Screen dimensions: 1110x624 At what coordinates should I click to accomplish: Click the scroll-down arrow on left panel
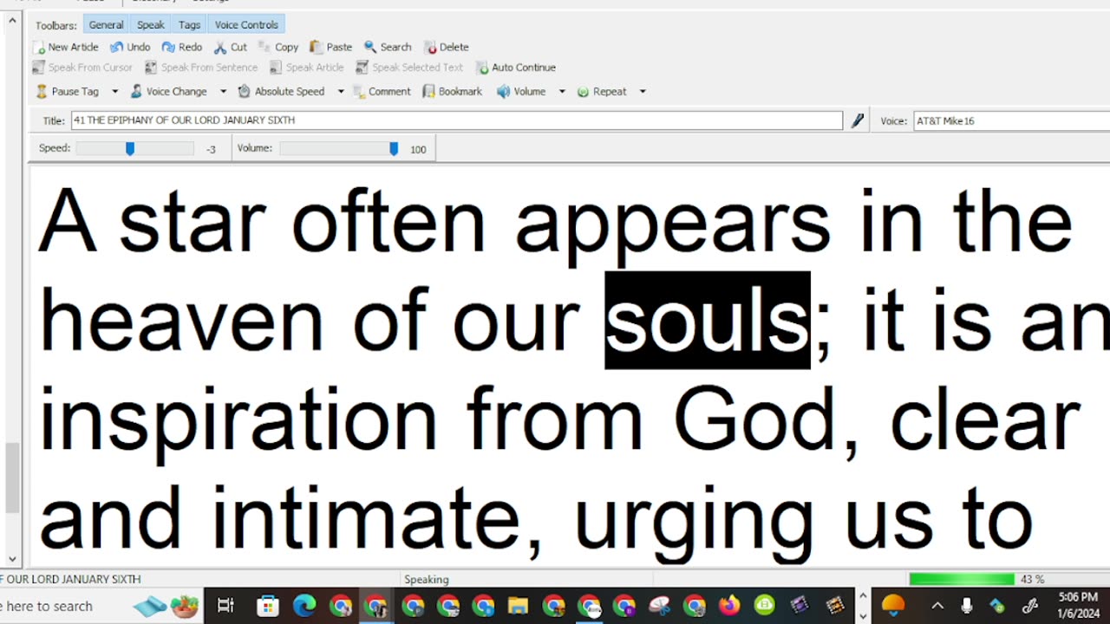[x=12, y=560]
